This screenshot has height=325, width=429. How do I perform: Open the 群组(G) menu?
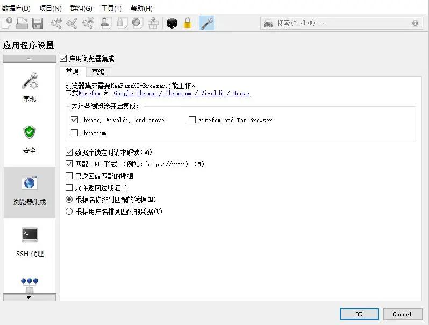tap(81, 9)
